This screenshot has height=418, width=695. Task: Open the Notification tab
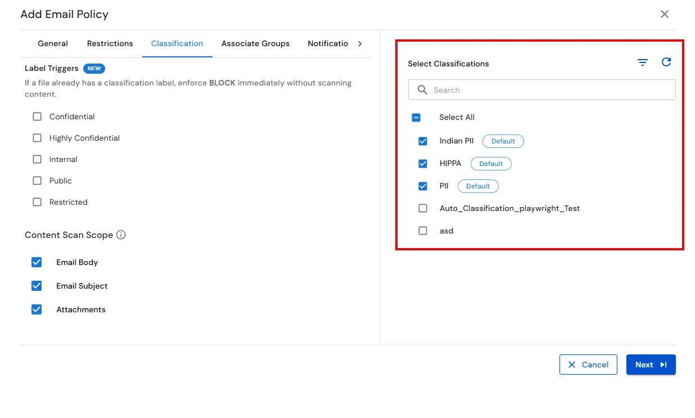tap(328, 43)
